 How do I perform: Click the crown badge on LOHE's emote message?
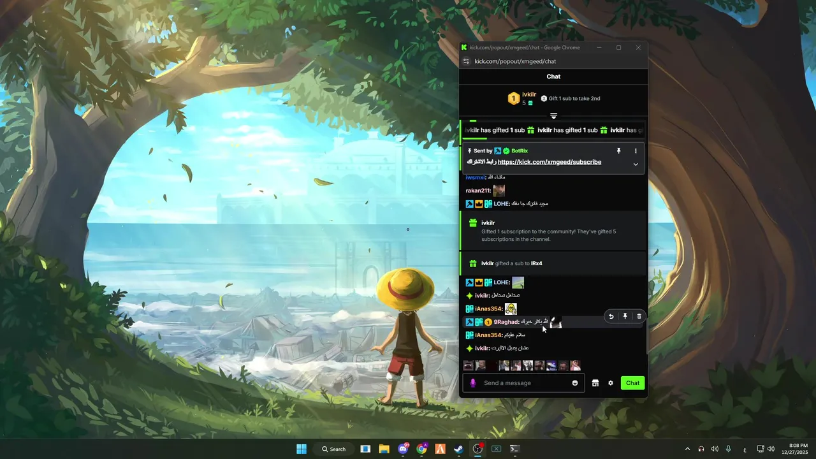point(479,282)
